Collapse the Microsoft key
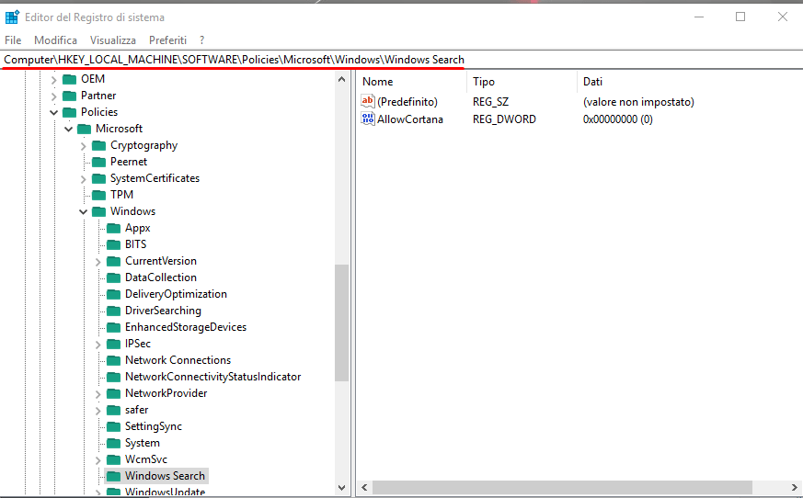 tap(69, 129)
